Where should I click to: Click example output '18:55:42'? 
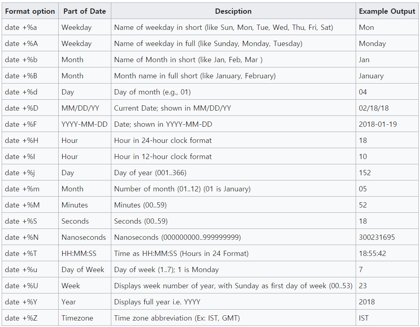(373, 254)
